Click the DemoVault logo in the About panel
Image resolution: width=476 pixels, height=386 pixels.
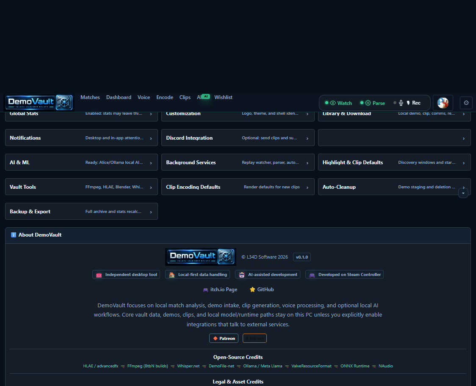[x=201, y=257]
